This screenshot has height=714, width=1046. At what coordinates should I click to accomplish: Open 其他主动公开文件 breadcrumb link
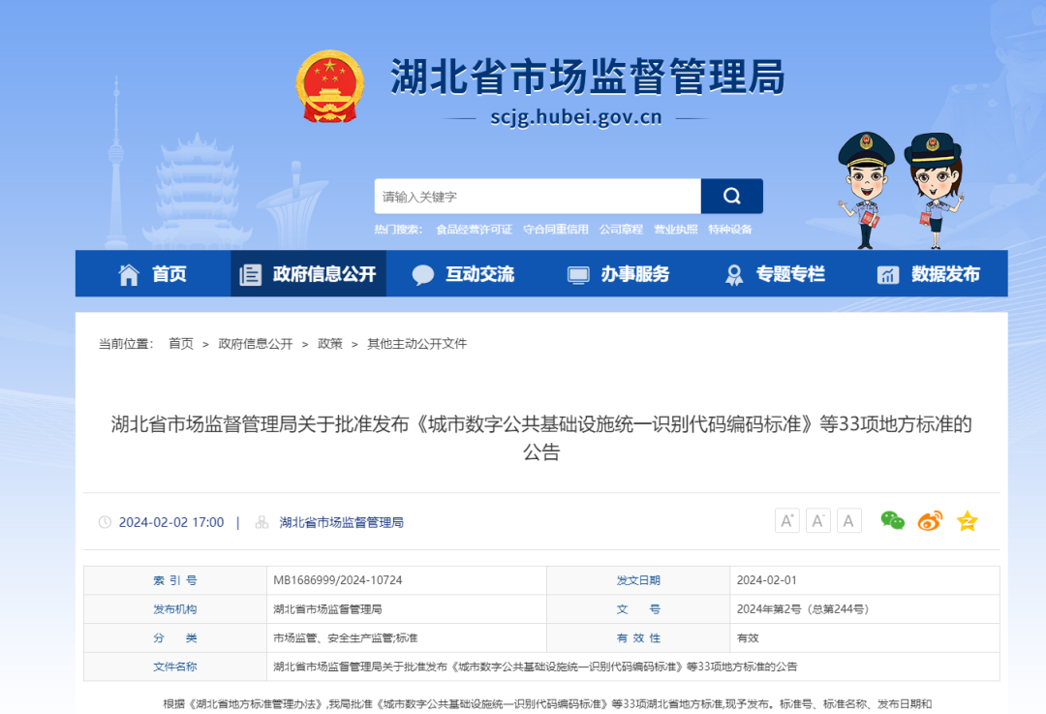point(416,343)
